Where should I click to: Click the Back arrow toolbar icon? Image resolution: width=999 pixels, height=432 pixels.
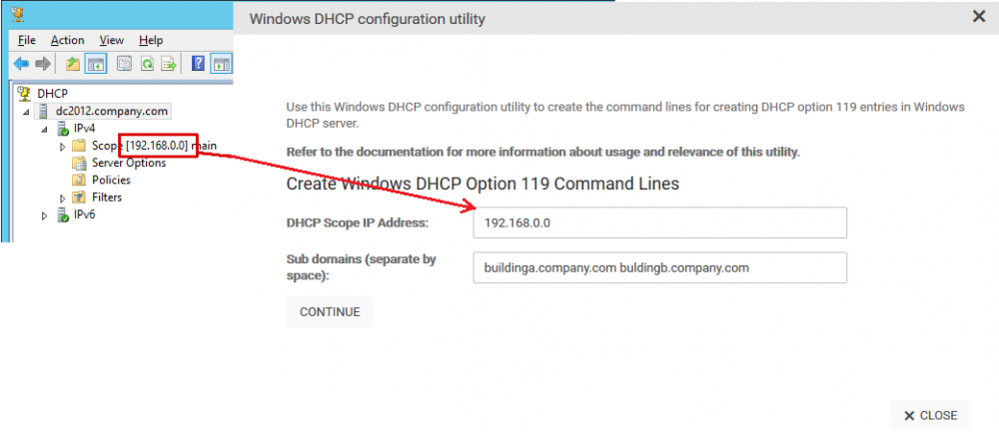(x=21, y=64)
